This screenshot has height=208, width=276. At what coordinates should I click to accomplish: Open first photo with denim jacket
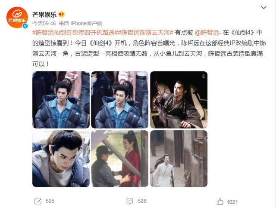[61, 100]
